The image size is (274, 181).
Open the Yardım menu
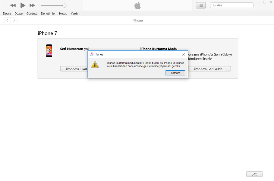point(75,14)
